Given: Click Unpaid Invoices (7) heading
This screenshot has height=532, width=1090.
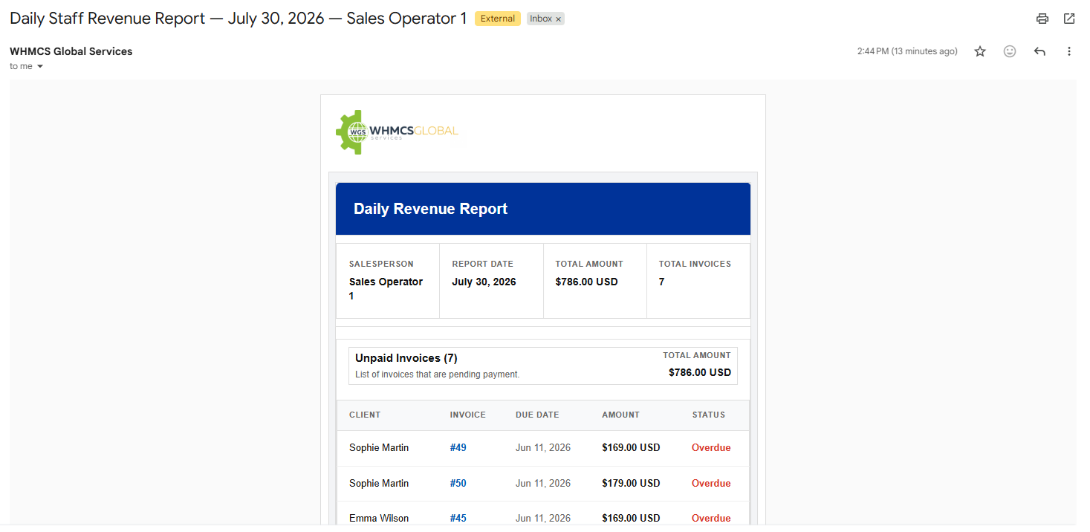Looking at the screenshot, I should (406, 358).
